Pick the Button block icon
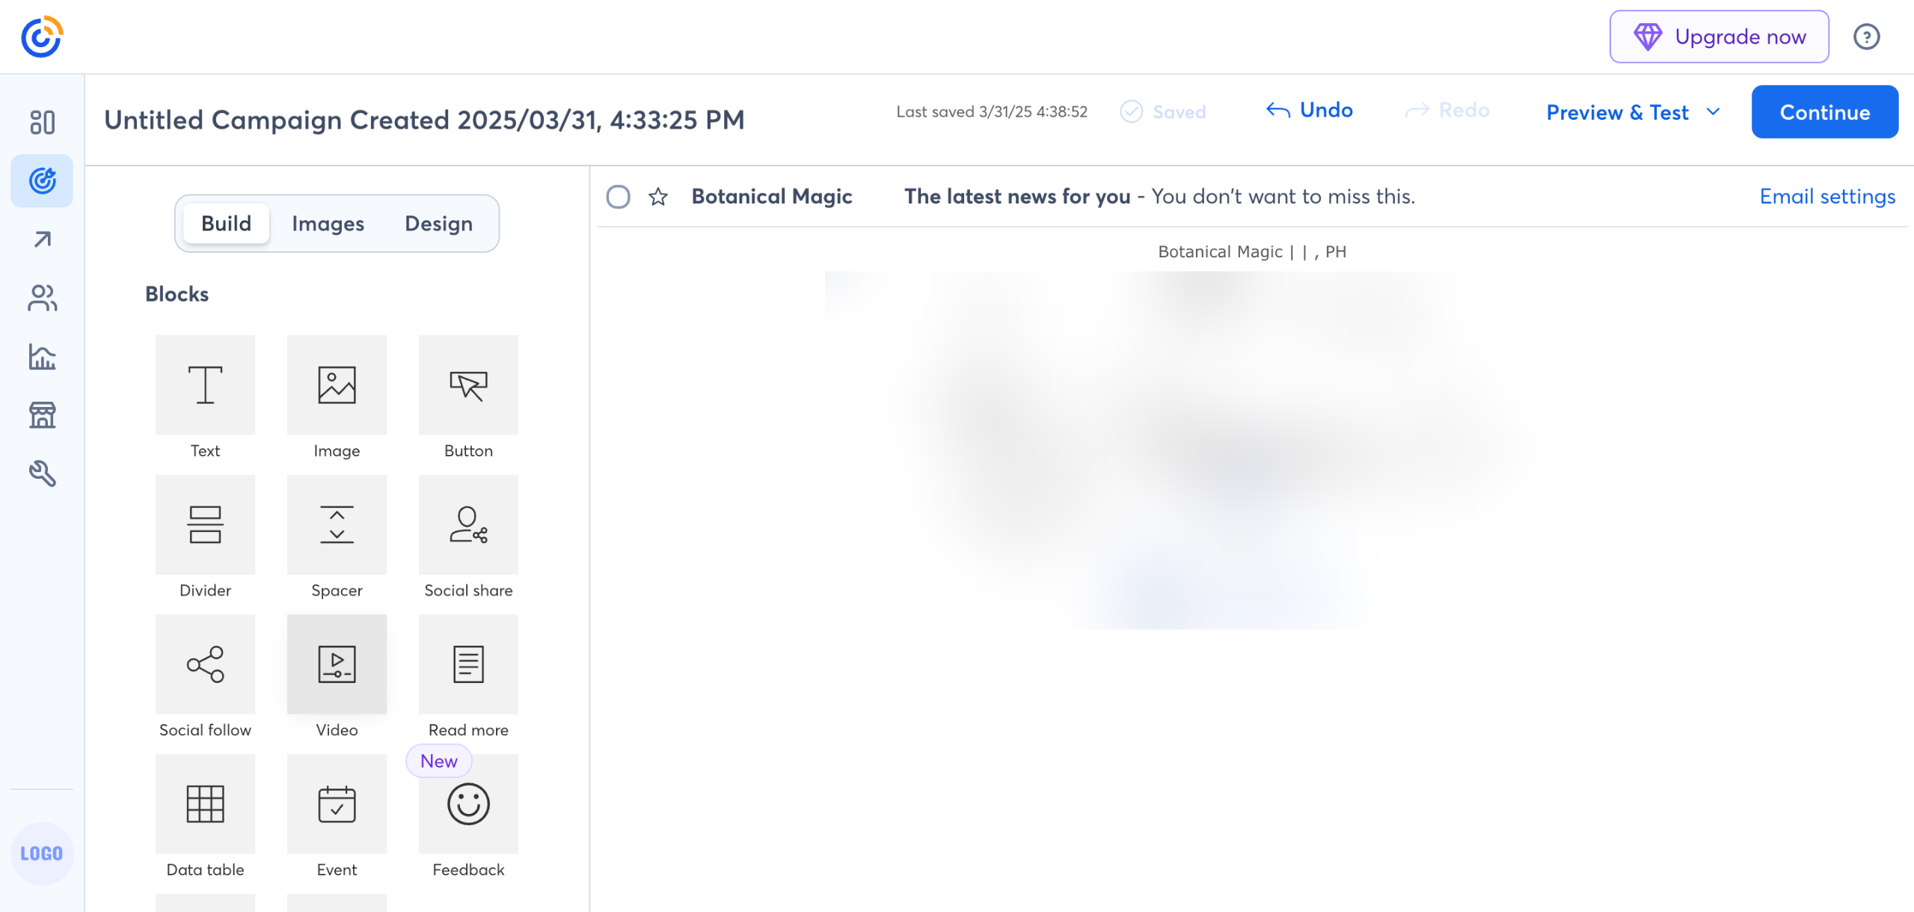Image resolution: width=1914 pixels, height=912 pixels. [x=468, y=385]
